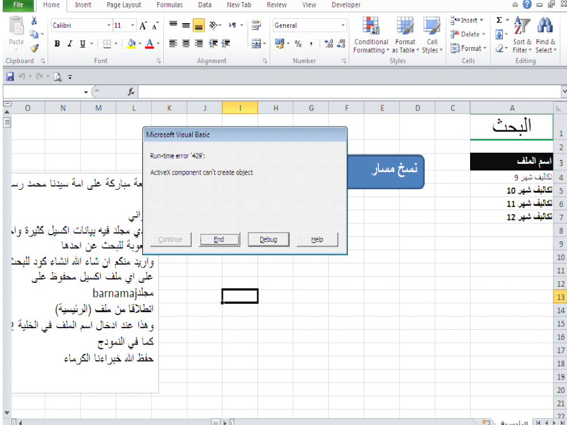Switch to the Data tab
This screenshot has width=567, height=425.
coord(205,5)
